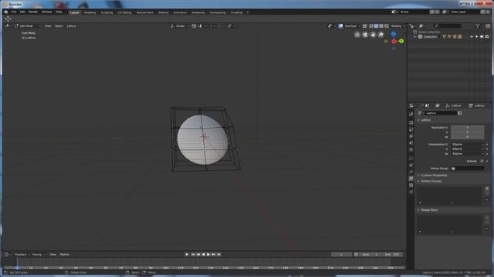Image resolution: width=494 pixels, height=277 pixels.
Task: Open Render properties tab
Action: click(x=411, y=123)
